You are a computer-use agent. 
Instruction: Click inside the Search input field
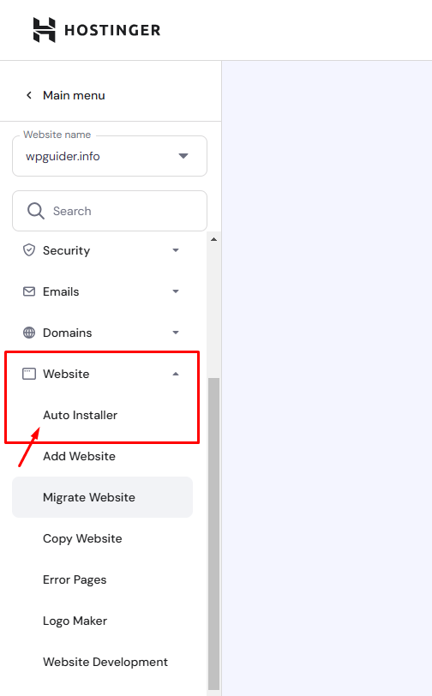110,211
